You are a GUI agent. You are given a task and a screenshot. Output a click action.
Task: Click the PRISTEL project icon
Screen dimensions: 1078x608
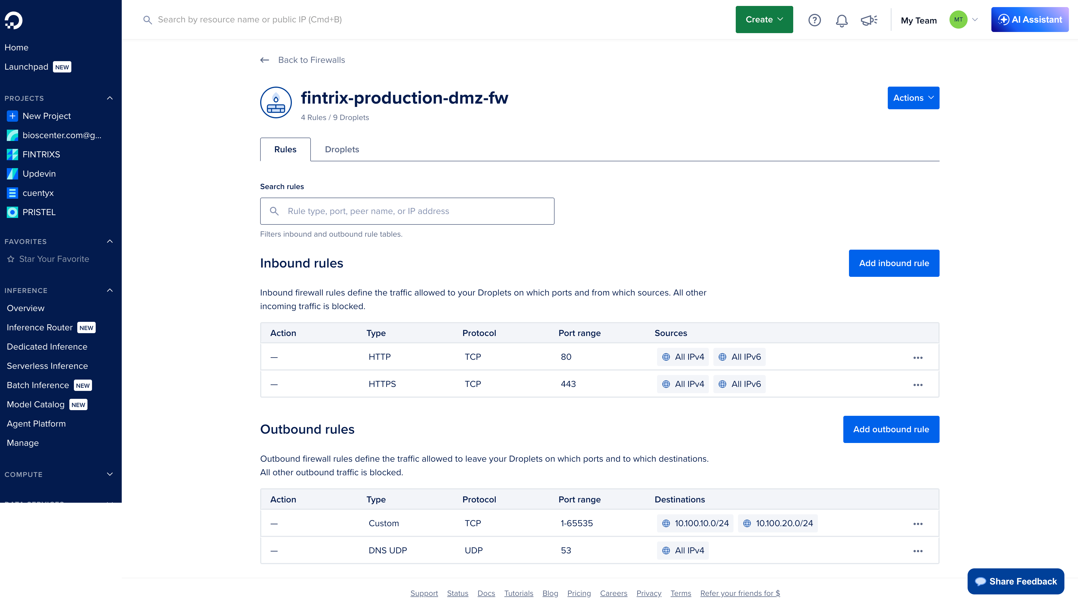[12, 212]
